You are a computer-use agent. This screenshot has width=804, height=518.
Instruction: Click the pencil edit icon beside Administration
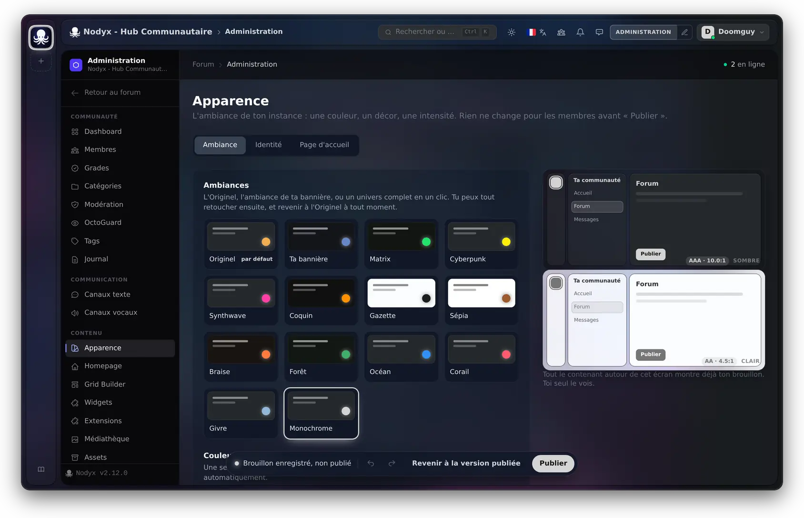click(684, 32)
